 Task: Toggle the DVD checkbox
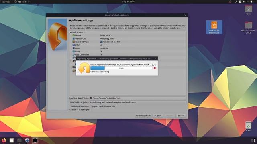101,51
